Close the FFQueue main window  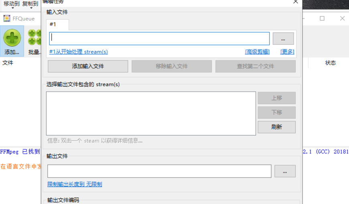point(342,18)
